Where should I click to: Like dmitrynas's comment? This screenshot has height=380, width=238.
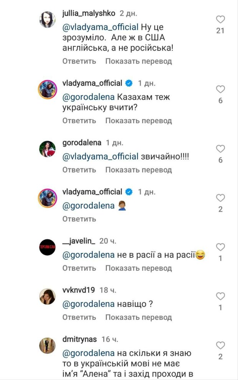pyautogui.click(x=220, y=345)
